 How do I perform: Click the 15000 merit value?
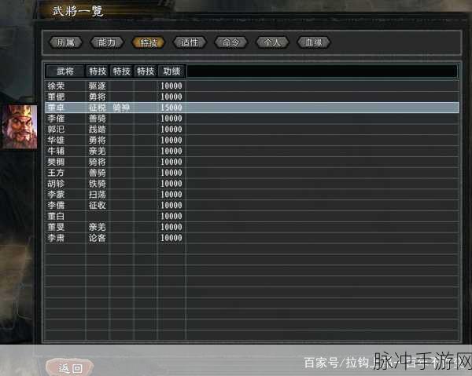pyautogui.click(x=171, y=108)
